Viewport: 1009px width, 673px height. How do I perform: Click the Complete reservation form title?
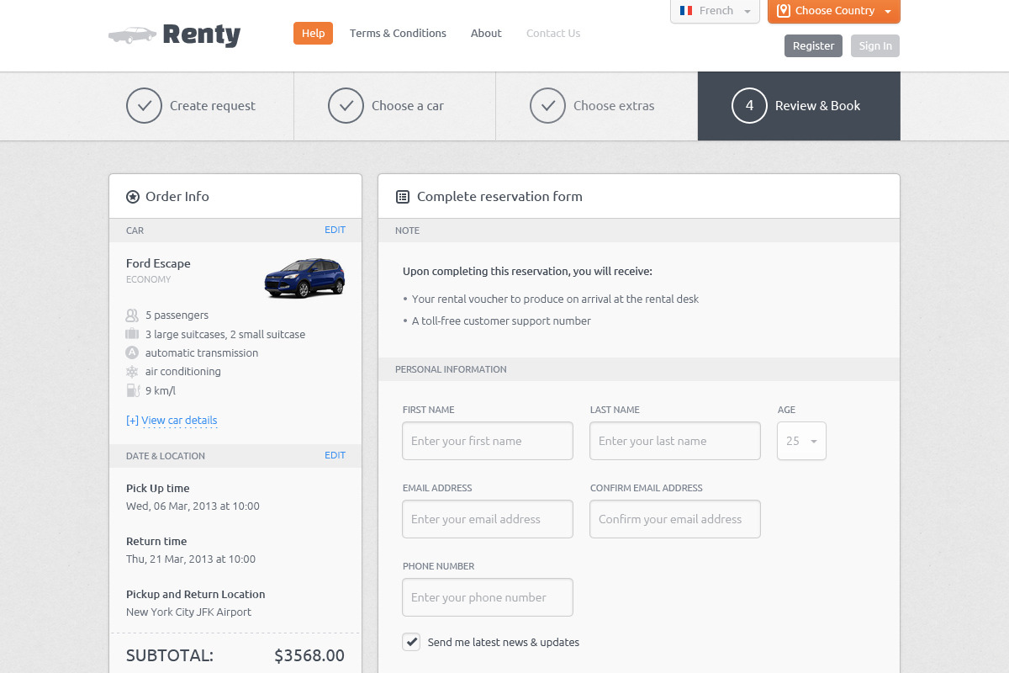(499, 197)
